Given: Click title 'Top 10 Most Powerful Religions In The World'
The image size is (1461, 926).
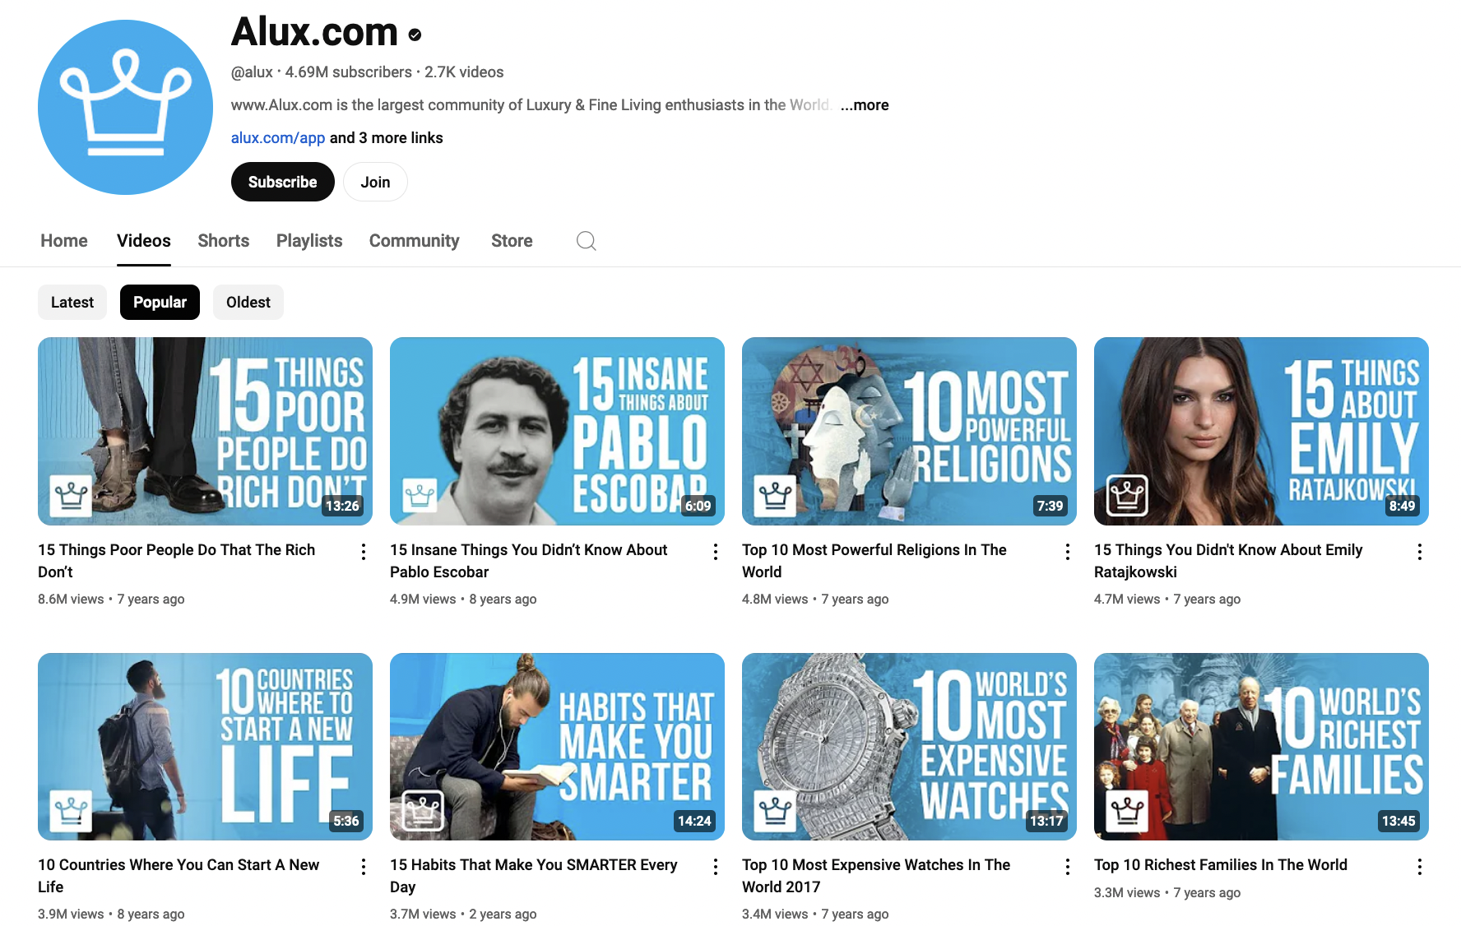Looking at the screenshot, I should [x=874, y=561].
